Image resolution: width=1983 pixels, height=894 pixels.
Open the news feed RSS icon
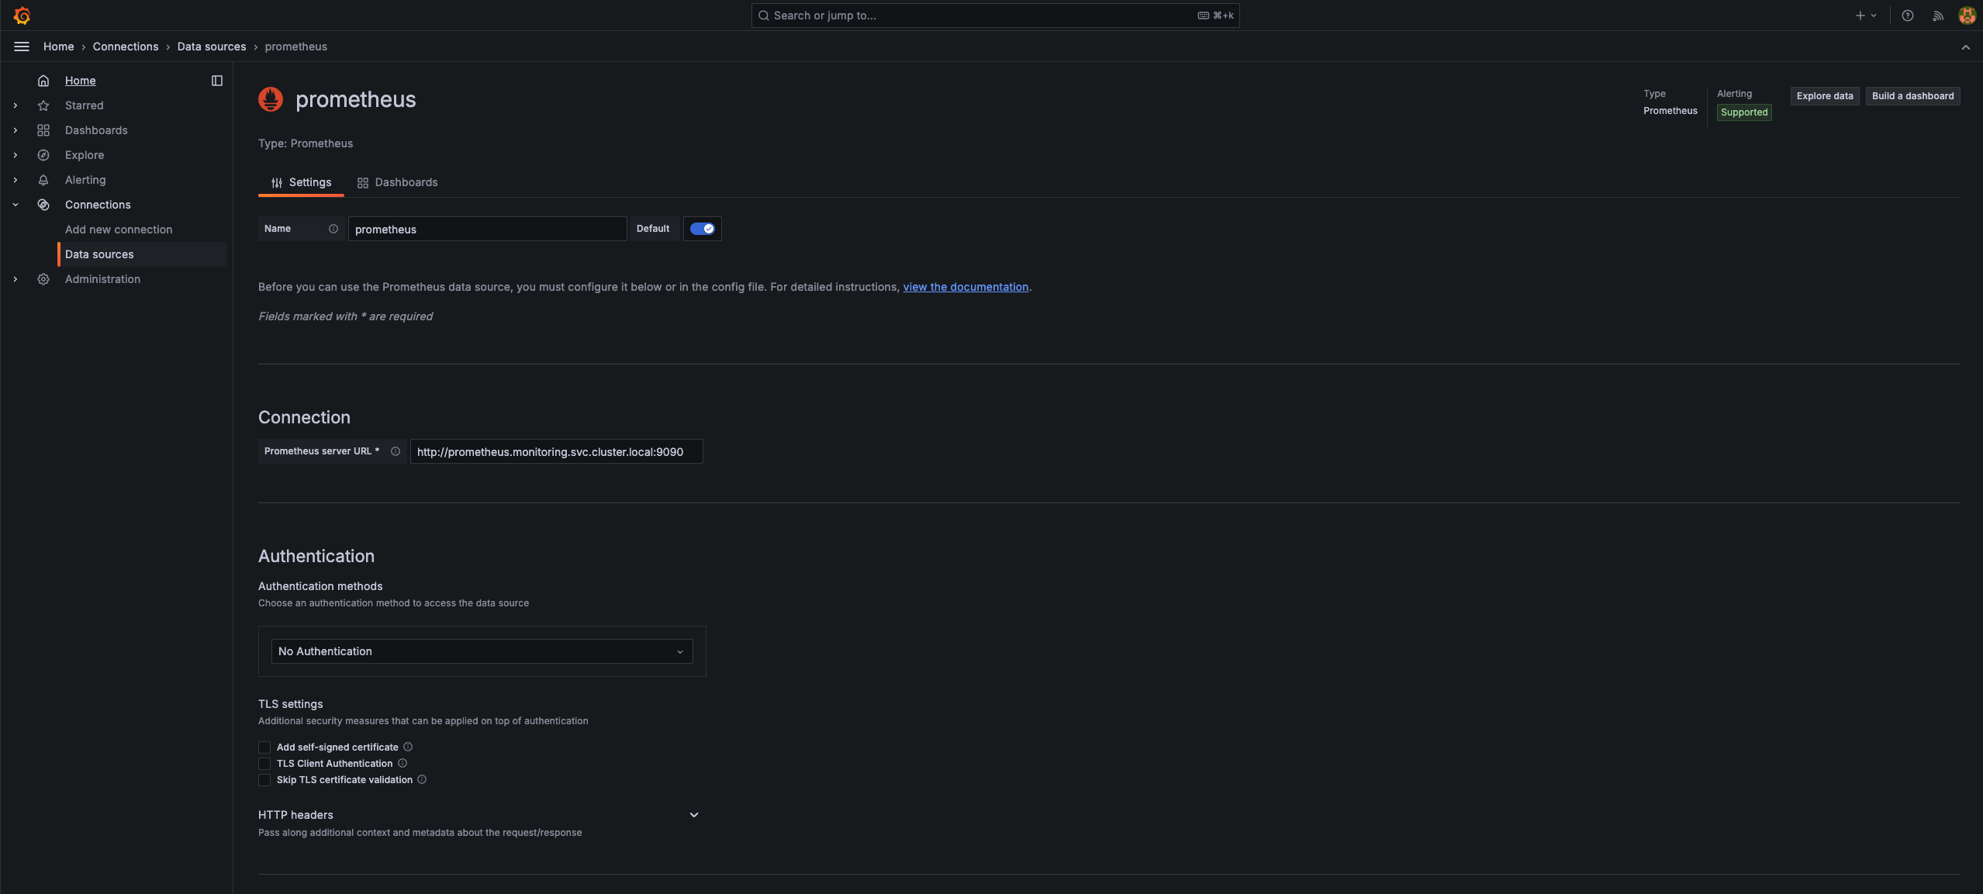tap(1936, 15)
